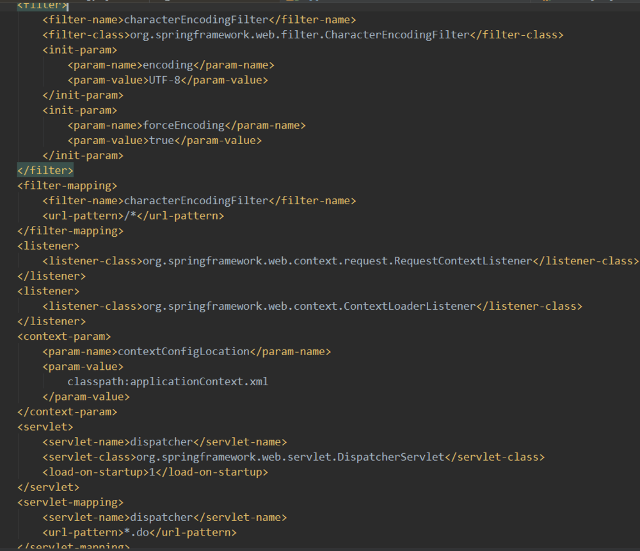Image resolution: width=640 pixels, height=551 pixels.
Task: Click the closing filter-mapping tag
Action: (x=70, y=231)
